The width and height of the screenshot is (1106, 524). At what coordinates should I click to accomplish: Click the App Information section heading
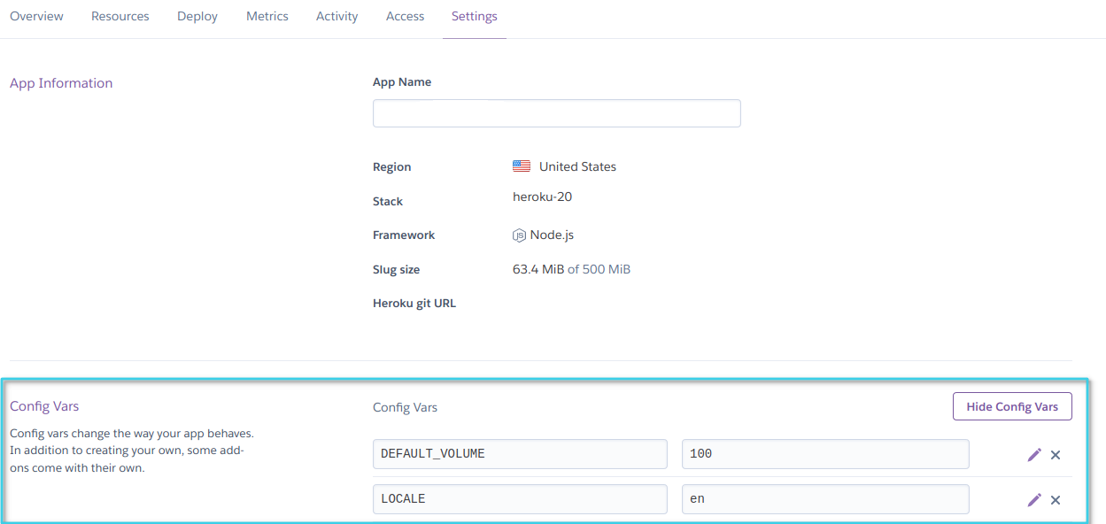point(61,82)
